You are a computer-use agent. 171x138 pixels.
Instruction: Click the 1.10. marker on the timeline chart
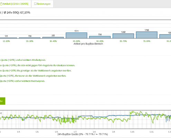point(132,132)
